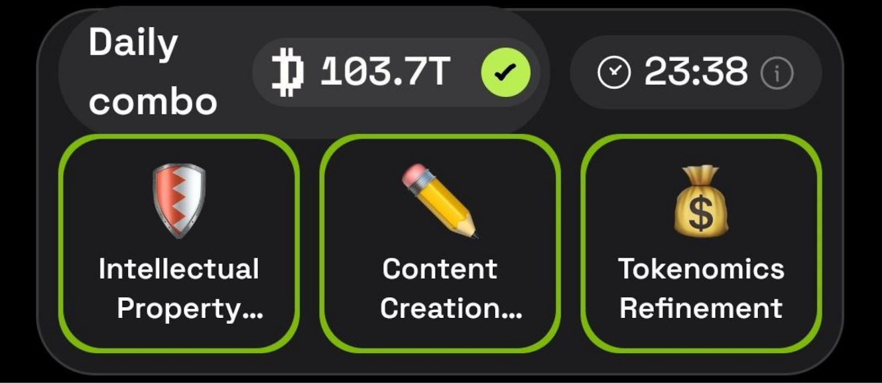
Task: Tap the word 'Content' on middle card
Action: [440, 269]
